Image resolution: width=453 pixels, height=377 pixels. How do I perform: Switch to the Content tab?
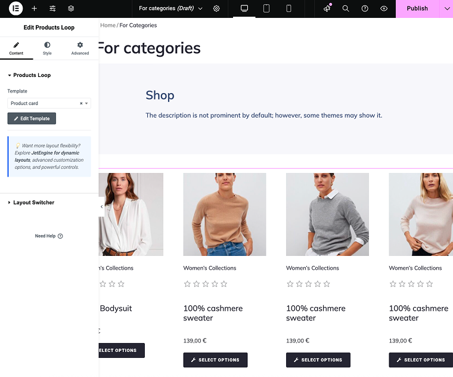tap(16, 48)
